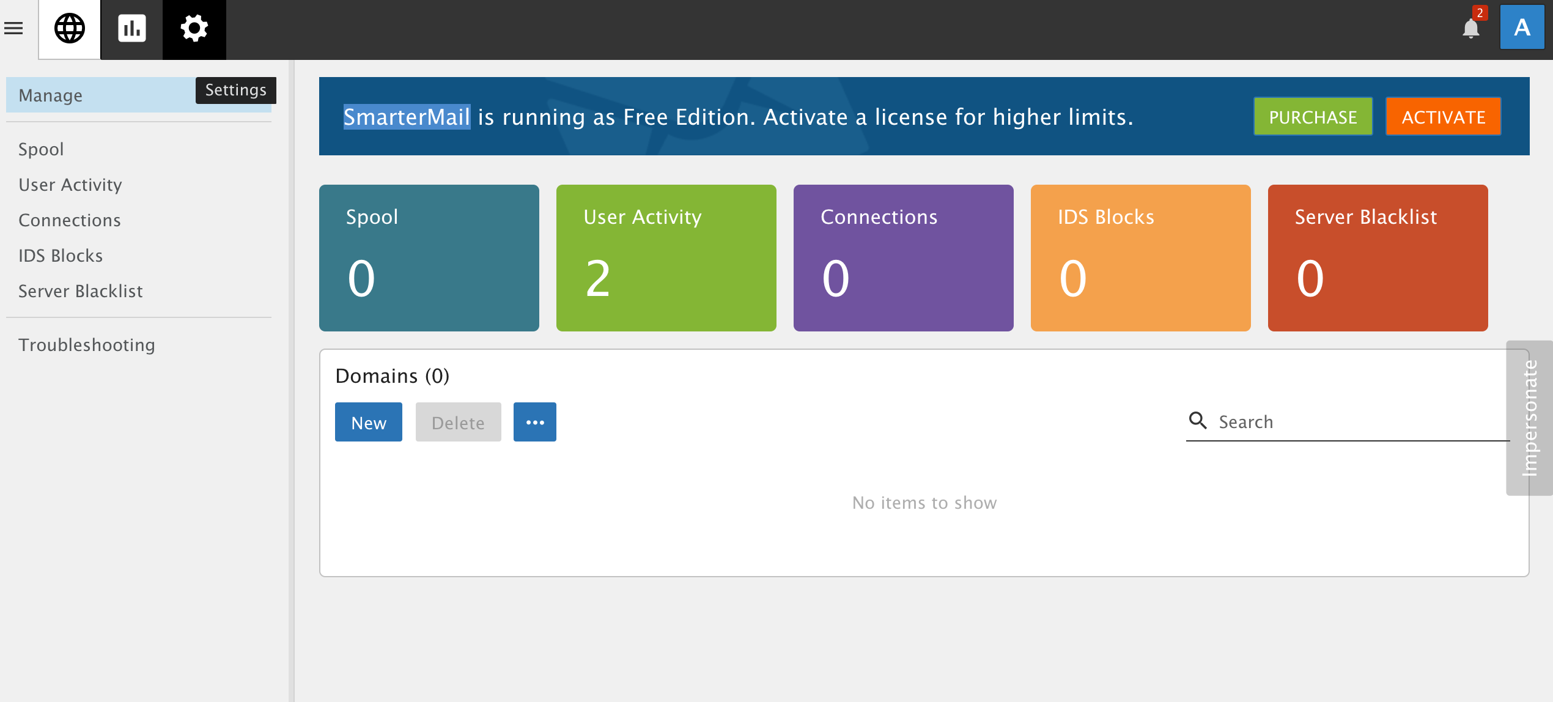Viewport: 1553px width, 702px height.
Task: Navigate to Connections in sidebar
Action: tap(70, 220)
